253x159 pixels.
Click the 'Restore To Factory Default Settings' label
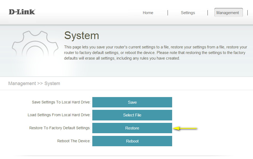click(x=60, y=128)
